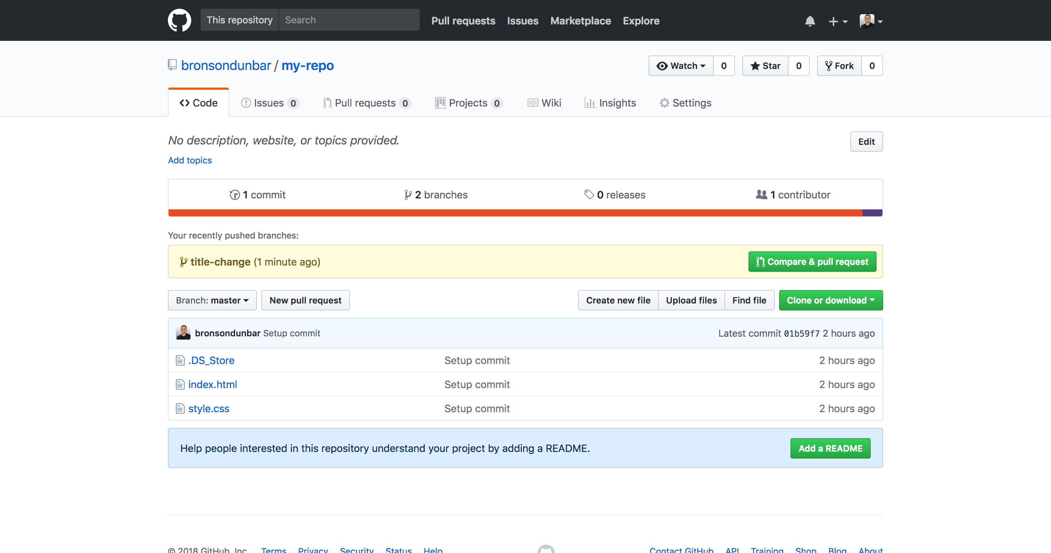
Task: Click the Add topics link
Action: point(190,160)
